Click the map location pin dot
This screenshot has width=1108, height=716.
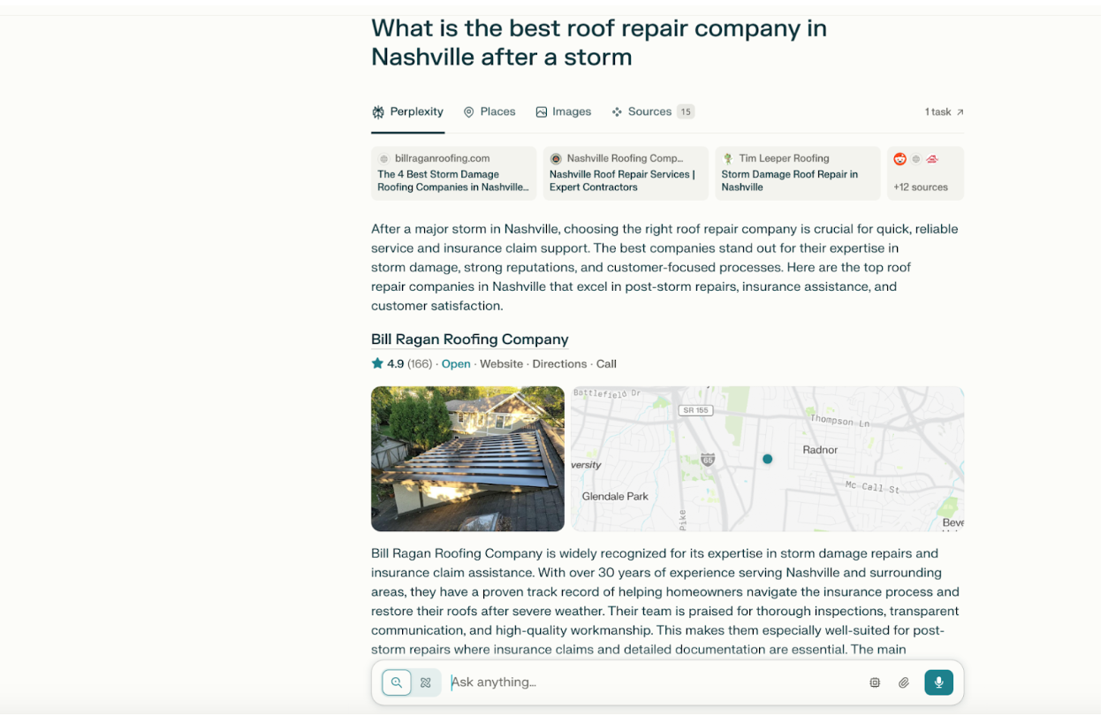coord(767,459)
